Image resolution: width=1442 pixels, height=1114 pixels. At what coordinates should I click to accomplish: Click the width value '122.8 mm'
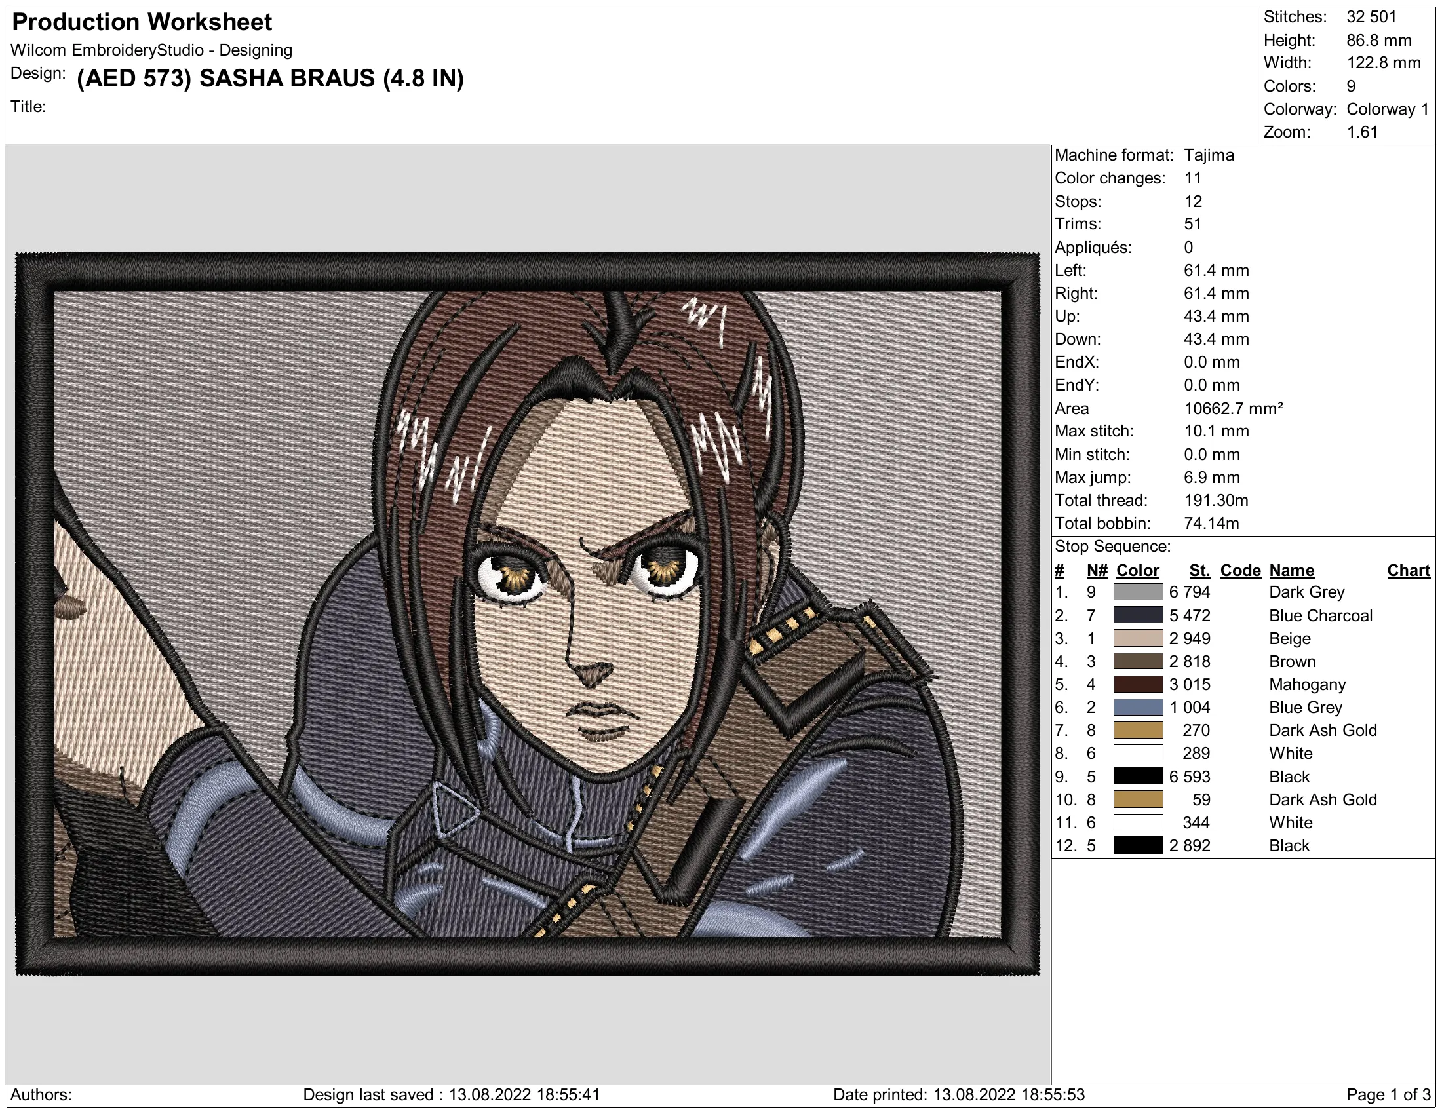tap(1384, 64)
